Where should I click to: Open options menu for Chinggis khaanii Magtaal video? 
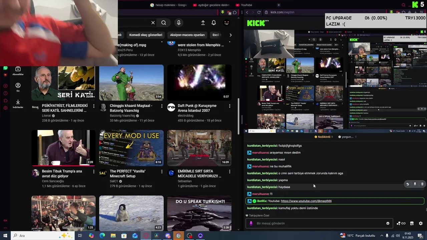(162, 106)
